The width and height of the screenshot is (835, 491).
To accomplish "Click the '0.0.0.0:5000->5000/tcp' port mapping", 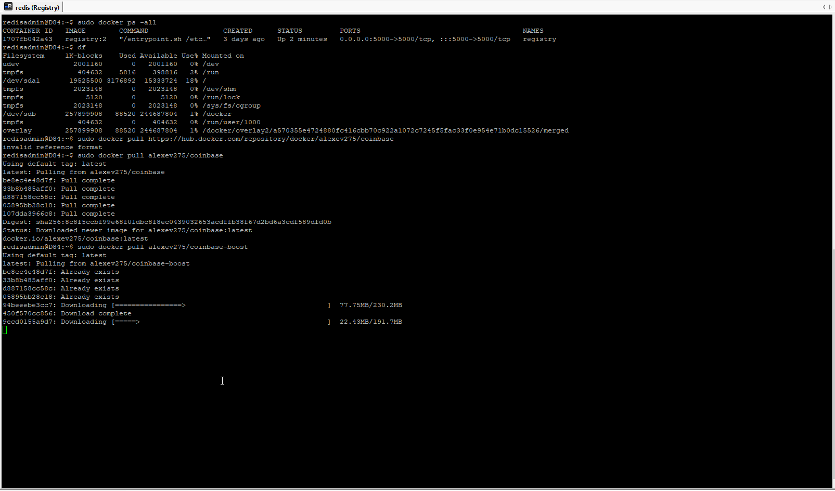I will (386, 39).
